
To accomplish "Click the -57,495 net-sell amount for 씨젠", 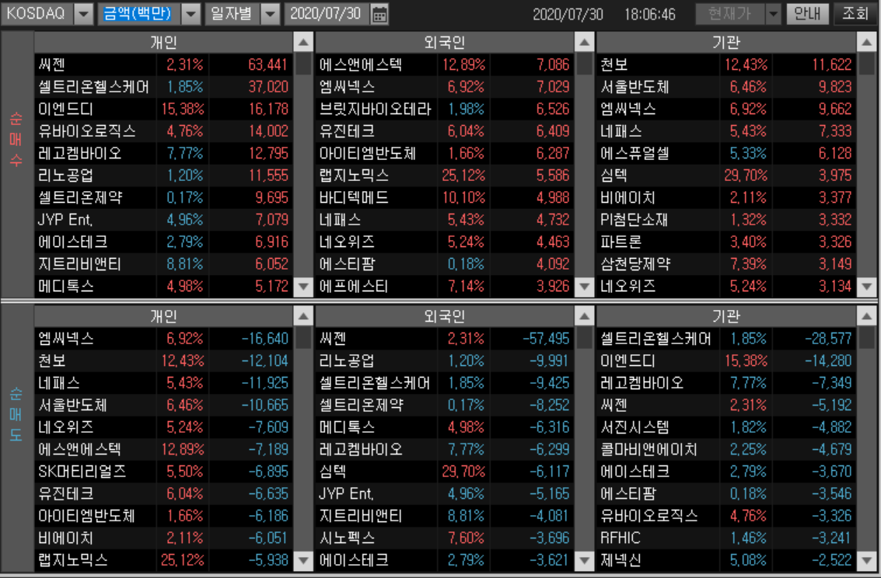I will (546, 339).
